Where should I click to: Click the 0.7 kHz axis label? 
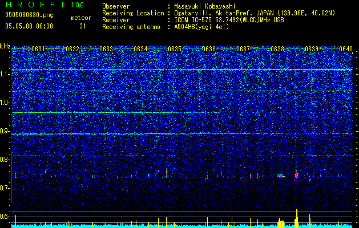click(5, 188)
